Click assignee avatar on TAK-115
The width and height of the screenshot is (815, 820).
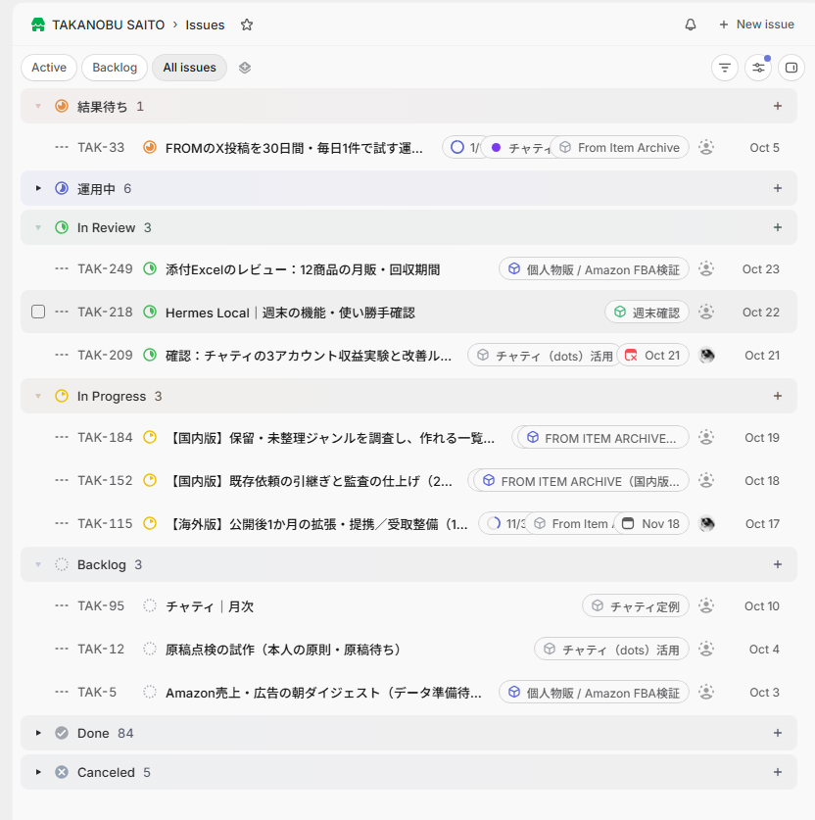coord(707,523)
